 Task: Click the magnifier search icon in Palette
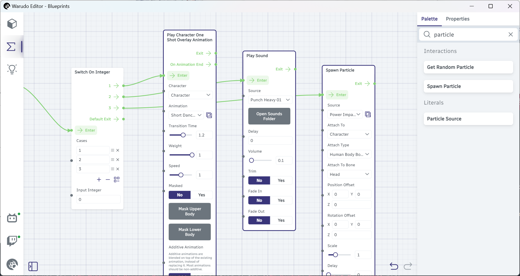[x=427, y=34]
